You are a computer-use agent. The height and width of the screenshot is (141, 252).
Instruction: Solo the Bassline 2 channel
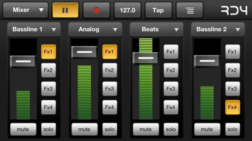[233, 129]
